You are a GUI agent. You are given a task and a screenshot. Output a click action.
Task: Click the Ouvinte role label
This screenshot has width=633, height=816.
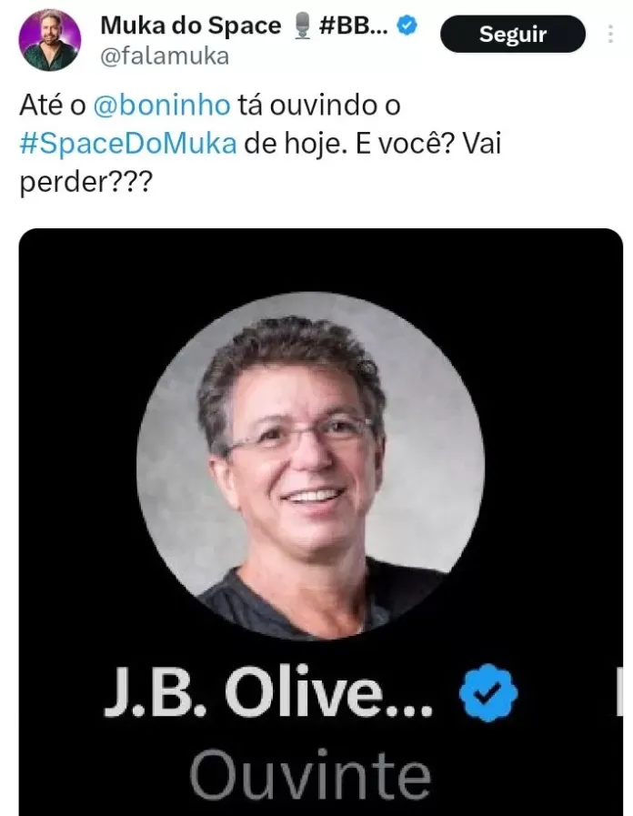click(310, 774)
